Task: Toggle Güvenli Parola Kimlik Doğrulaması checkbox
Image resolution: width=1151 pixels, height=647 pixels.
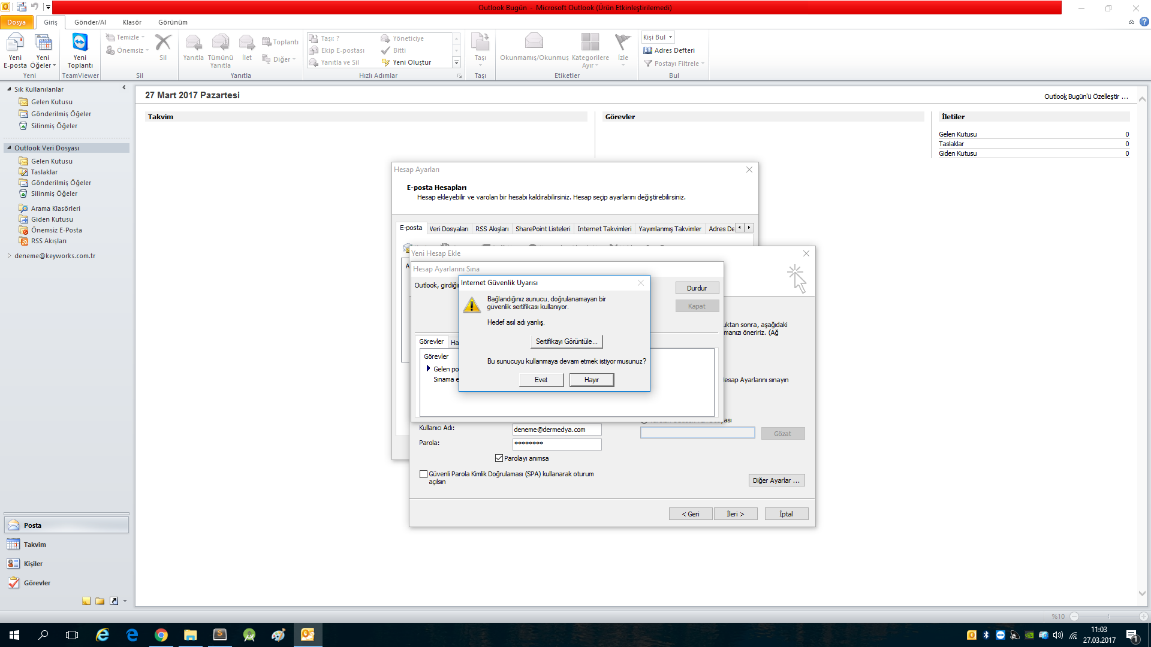Action: pos(423,474)
